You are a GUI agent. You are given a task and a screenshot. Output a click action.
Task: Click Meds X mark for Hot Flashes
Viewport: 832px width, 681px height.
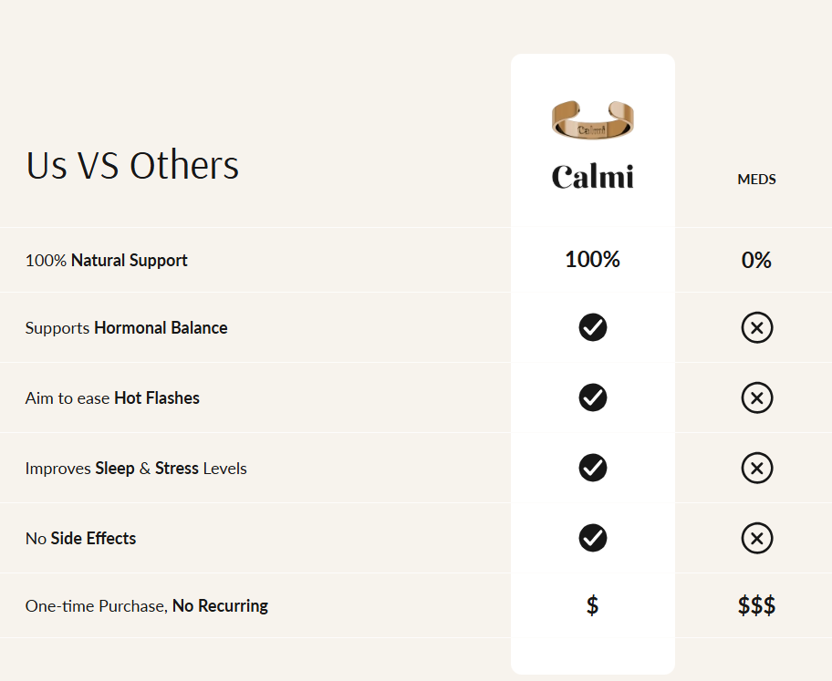coord(756,397)
